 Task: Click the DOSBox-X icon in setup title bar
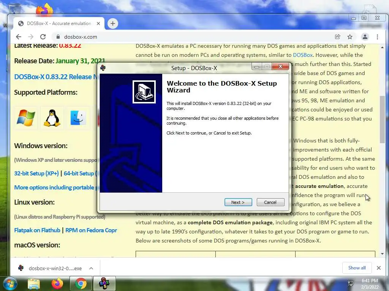pos(103,67)
